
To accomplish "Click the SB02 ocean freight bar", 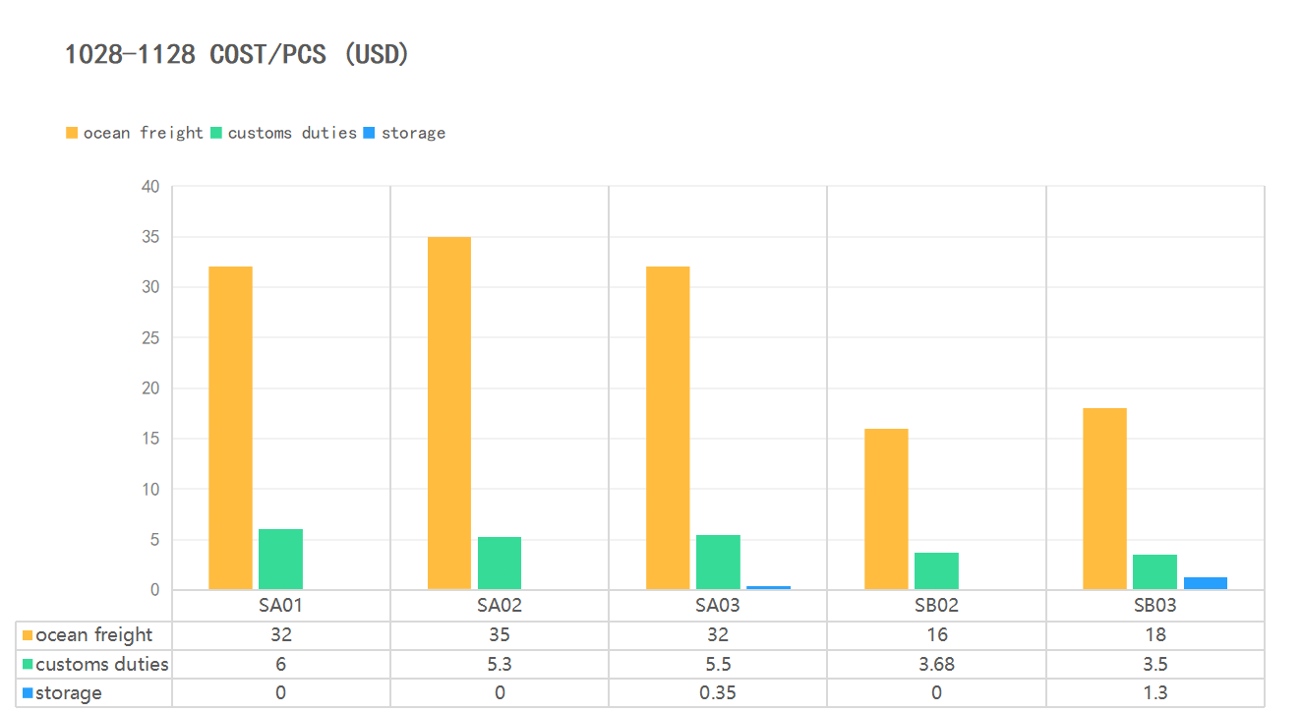I will coord(886,509).
